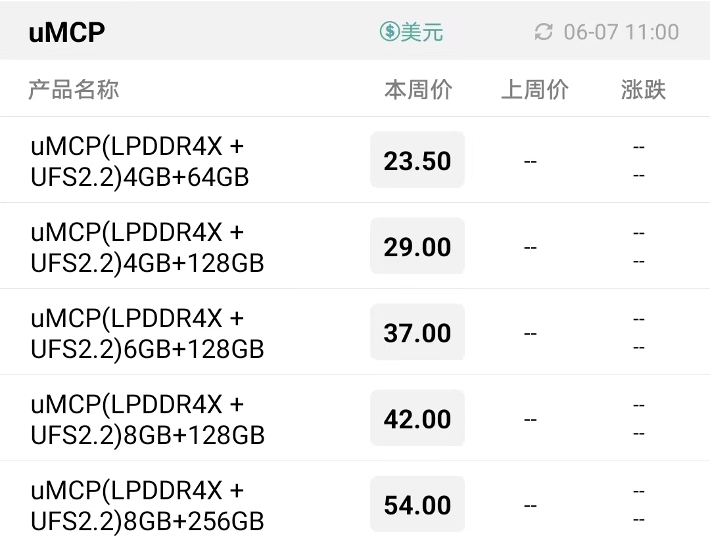Click the dollar sign currency icon
The image size is (710, 544).
[389, 32]
